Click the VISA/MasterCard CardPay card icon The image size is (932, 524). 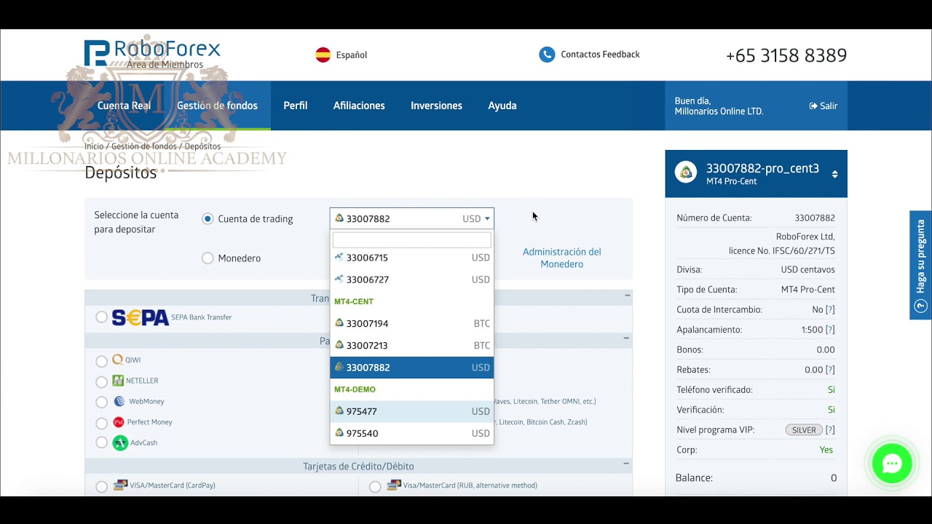click(120, 485)
